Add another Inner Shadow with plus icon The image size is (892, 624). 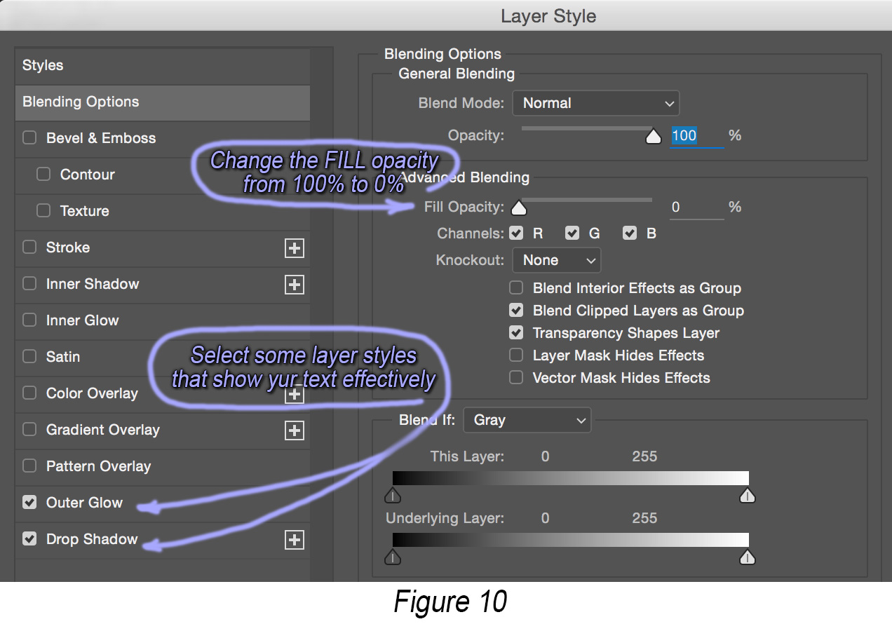295,285
